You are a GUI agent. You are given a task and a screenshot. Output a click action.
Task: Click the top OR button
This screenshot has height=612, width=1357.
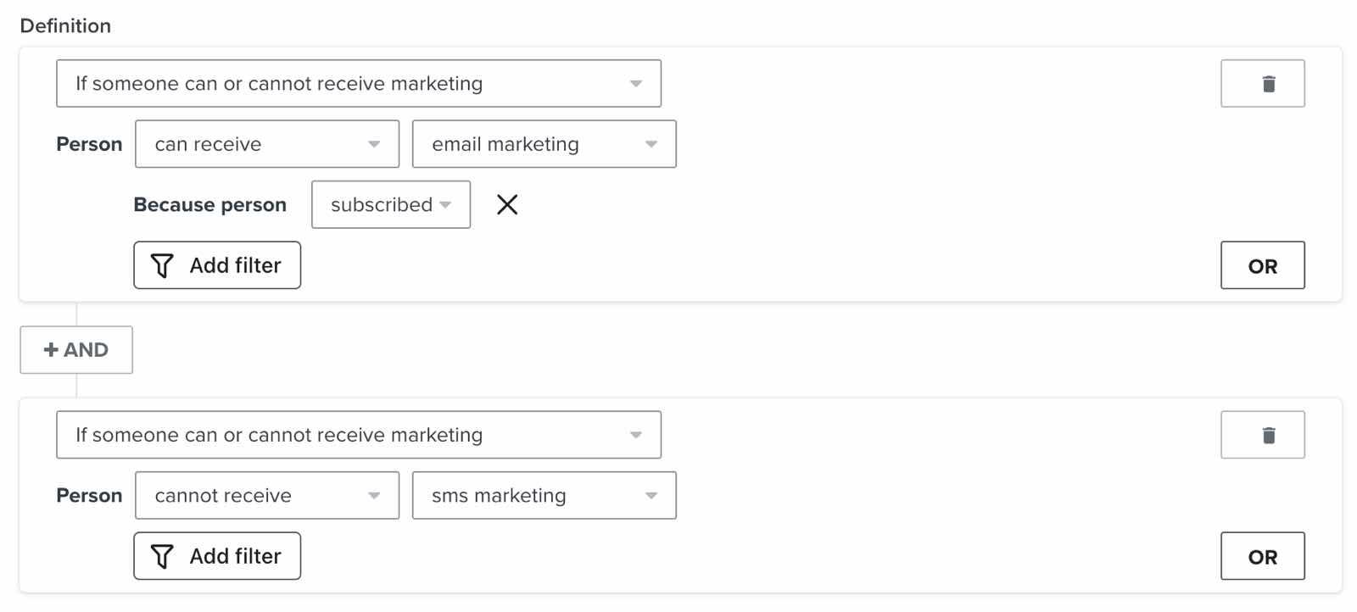tap(1263, 265)
